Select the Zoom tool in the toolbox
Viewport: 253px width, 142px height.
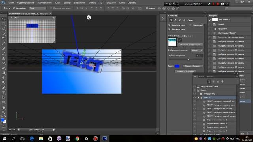[4, 112]
